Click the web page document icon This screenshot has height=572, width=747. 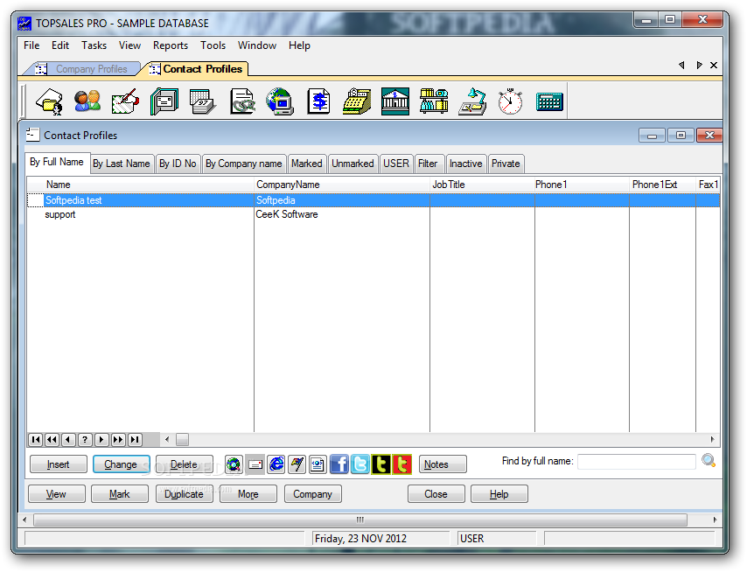tap(318, 464)
